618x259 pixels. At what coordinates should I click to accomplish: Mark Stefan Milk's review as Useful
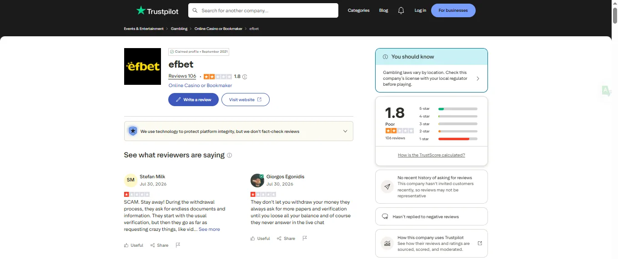[134, 245]
